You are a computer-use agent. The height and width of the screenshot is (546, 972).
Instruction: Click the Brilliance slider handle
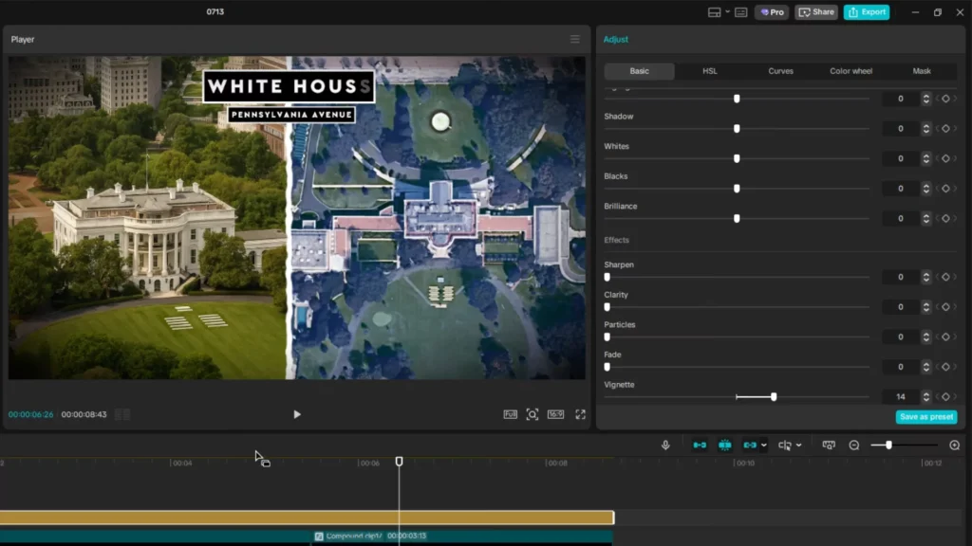point(737,219)
